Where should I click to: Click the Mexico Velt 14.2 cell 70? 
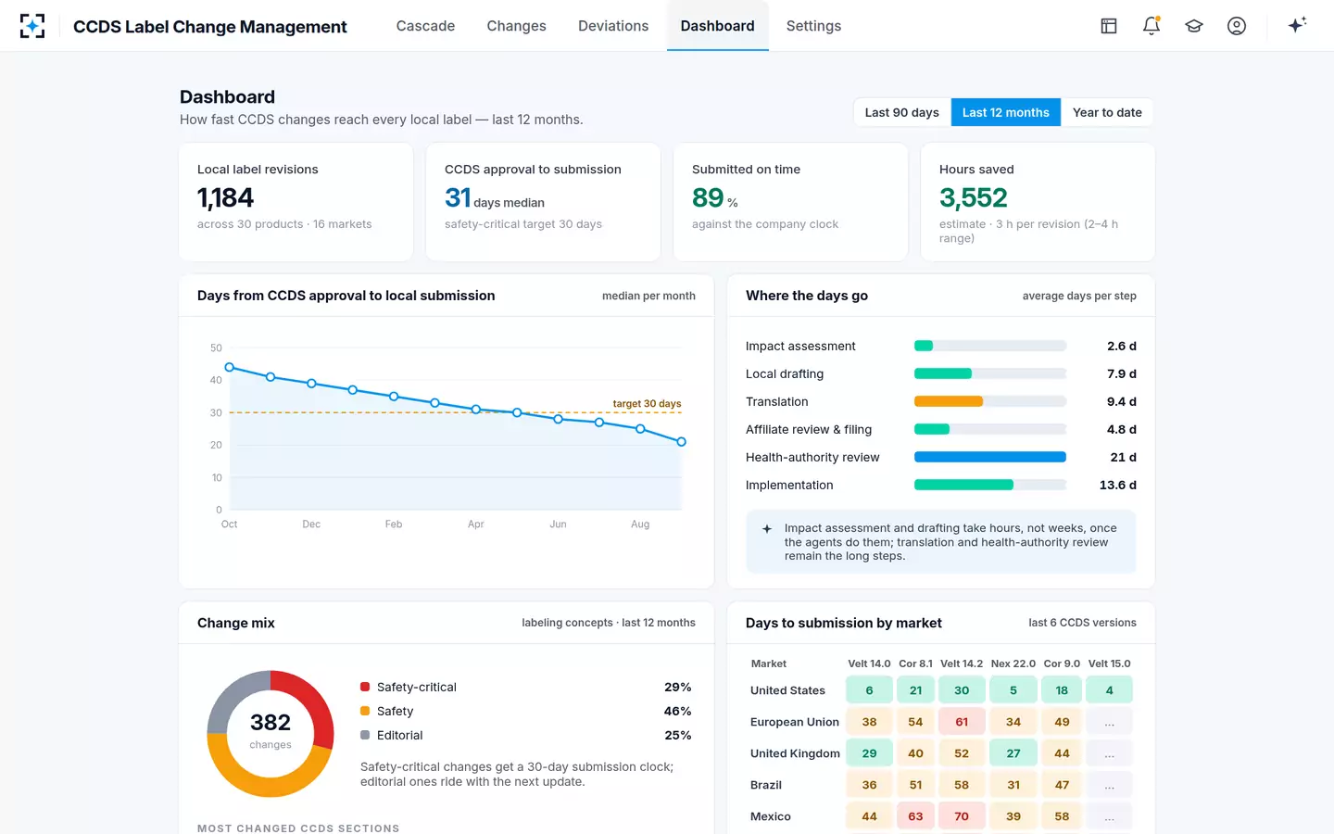pos(962,816)
